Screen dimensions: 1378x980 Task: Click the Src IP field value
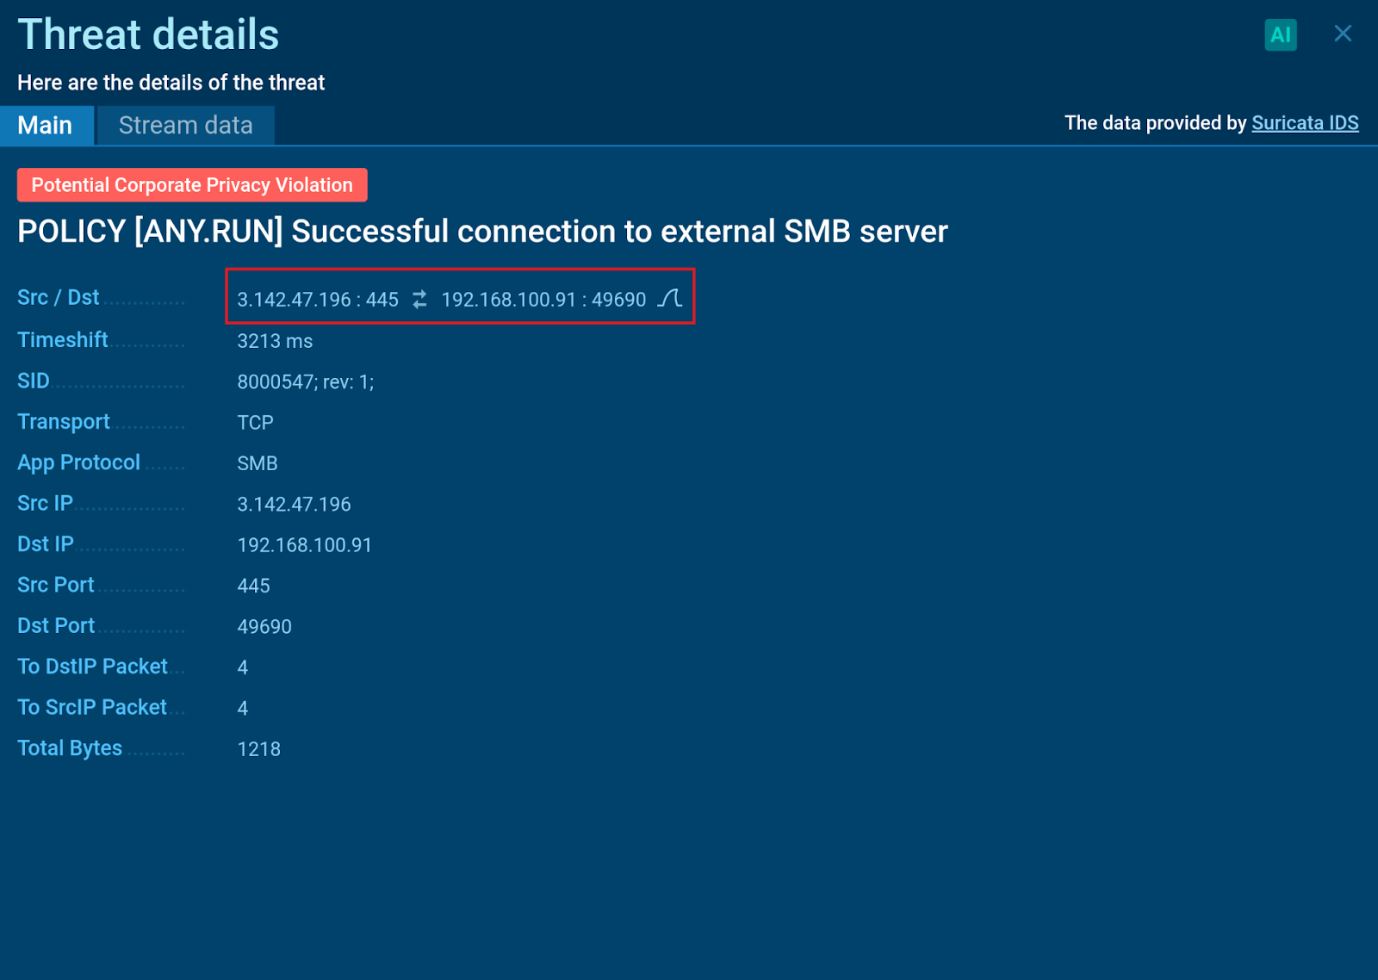(294, 504)
